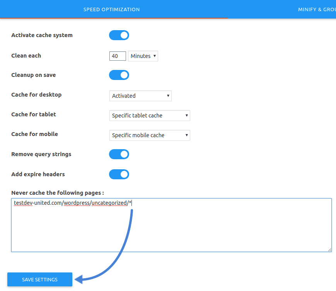Viewport: 336px width, 291px height.
Task: Click the 'Add expire headers' label text
Action: click(x=38, y=174)
